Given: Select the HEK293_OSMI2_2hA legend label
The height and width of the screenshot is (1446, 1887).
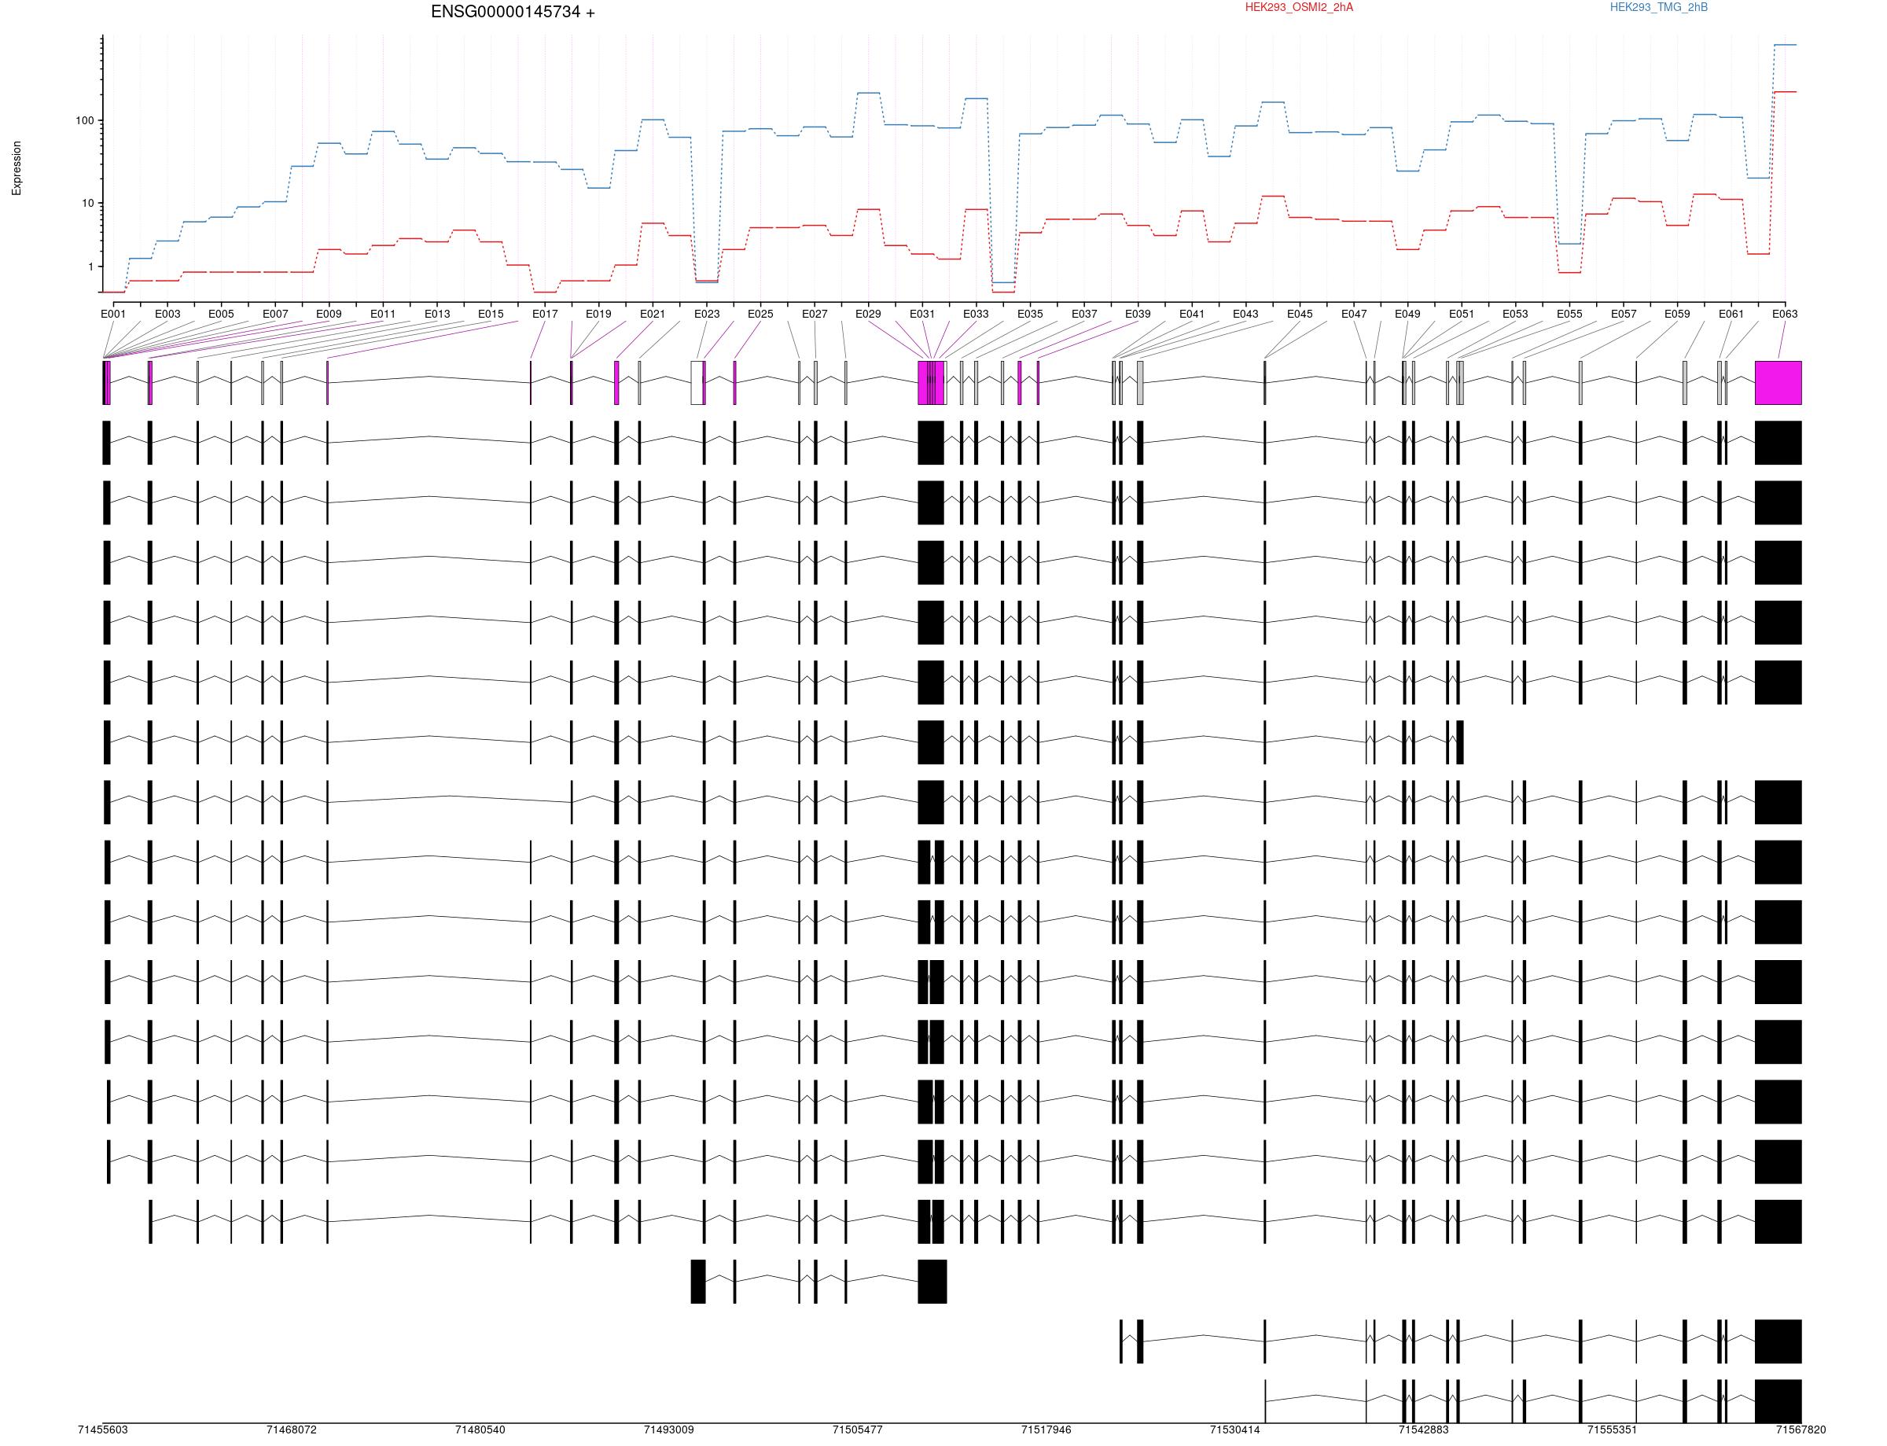Looking at the screenshot, I should [1298, 8].
